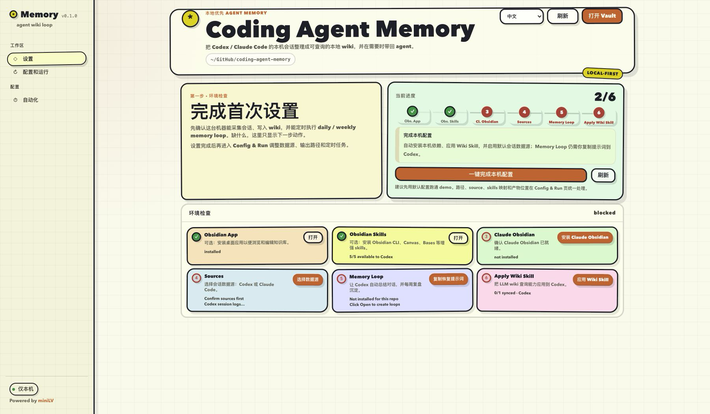Screen dimensions: 710x414
Task: Click the 打开 Vault button
Action: (602, 16)
